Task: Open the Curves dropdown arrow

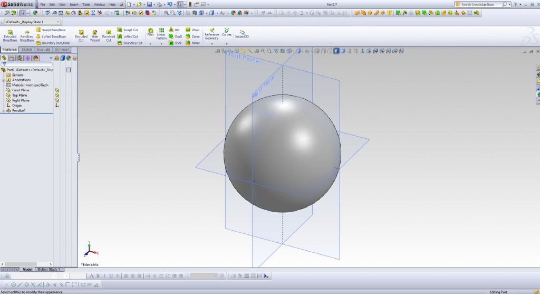Action: point(227,44)
